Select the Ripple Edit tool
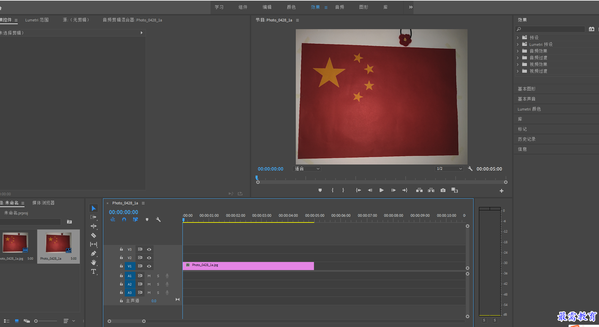This screenshot has height=327, width=599. pyautogui.click(x=94, y=226)
